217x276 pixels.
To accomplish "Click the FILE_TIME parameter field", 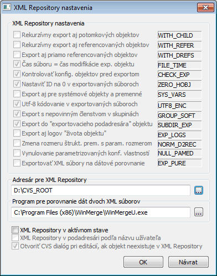I will [x=180, y=65].
